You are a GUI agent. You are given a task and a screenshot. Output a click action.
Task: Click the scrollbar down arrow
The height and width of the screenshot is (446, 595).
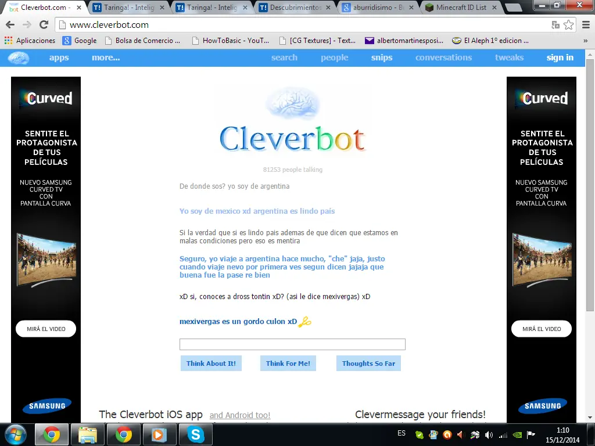(x=590, y=418)
